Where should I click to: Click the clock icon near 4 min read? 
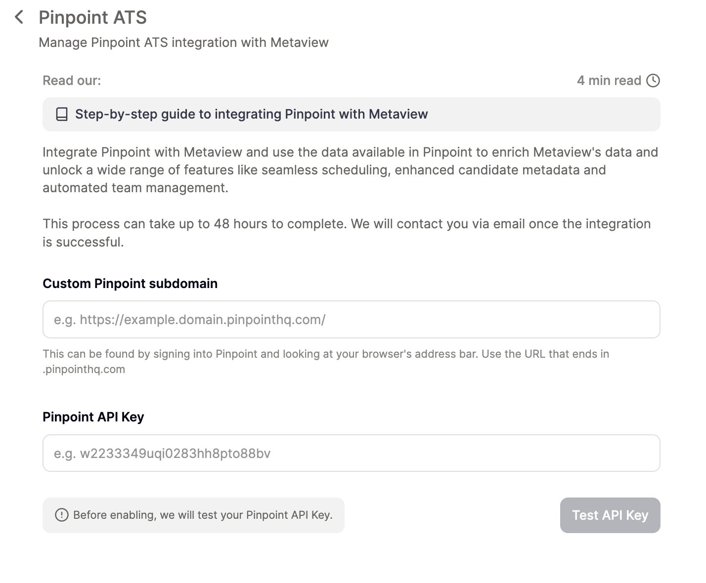[x=653, y=81]
